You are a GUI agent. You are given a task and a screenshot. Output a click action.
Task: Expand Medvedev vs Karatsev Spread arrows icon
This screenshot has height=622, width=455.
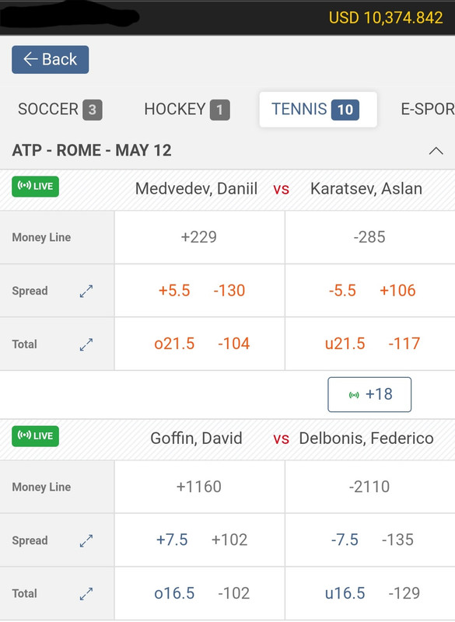(86, 291)
